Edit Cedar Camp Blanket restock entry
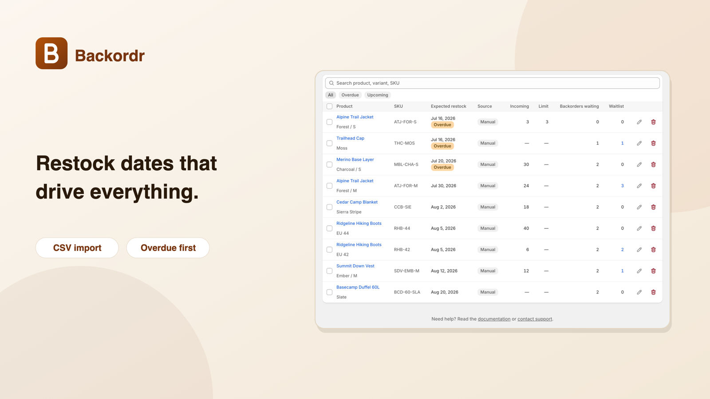710x399 pixels. point(639,207)
